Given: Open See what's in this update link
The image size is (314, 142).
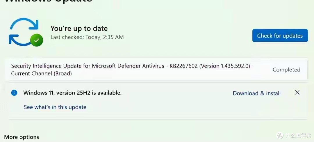Looking at the screenshot, I should pyautogui.click(x=55, y=107).
